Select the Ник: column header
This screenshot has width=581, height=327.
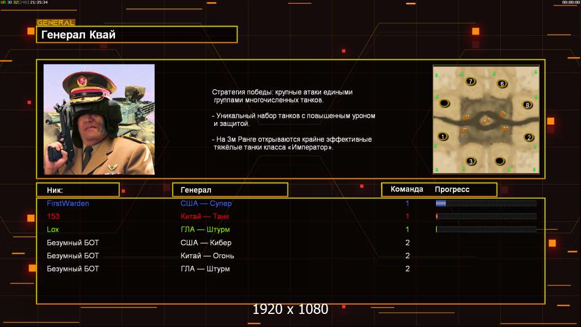point(77,190)
